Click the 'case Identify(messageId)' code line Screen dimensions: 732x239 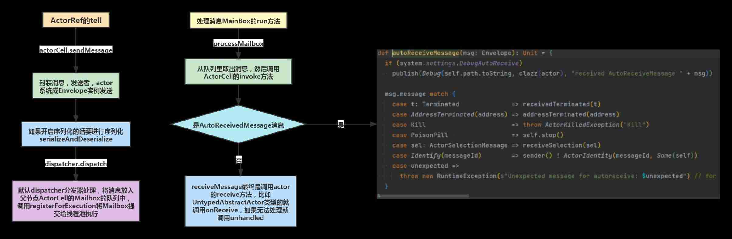[545, 155]
